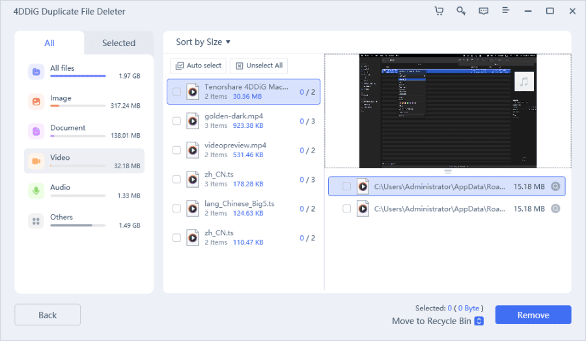This screenshot has width=586, height=341.
Task: Open Move to Recycle Bin dropdown
Action: click(x=479, y=321)
